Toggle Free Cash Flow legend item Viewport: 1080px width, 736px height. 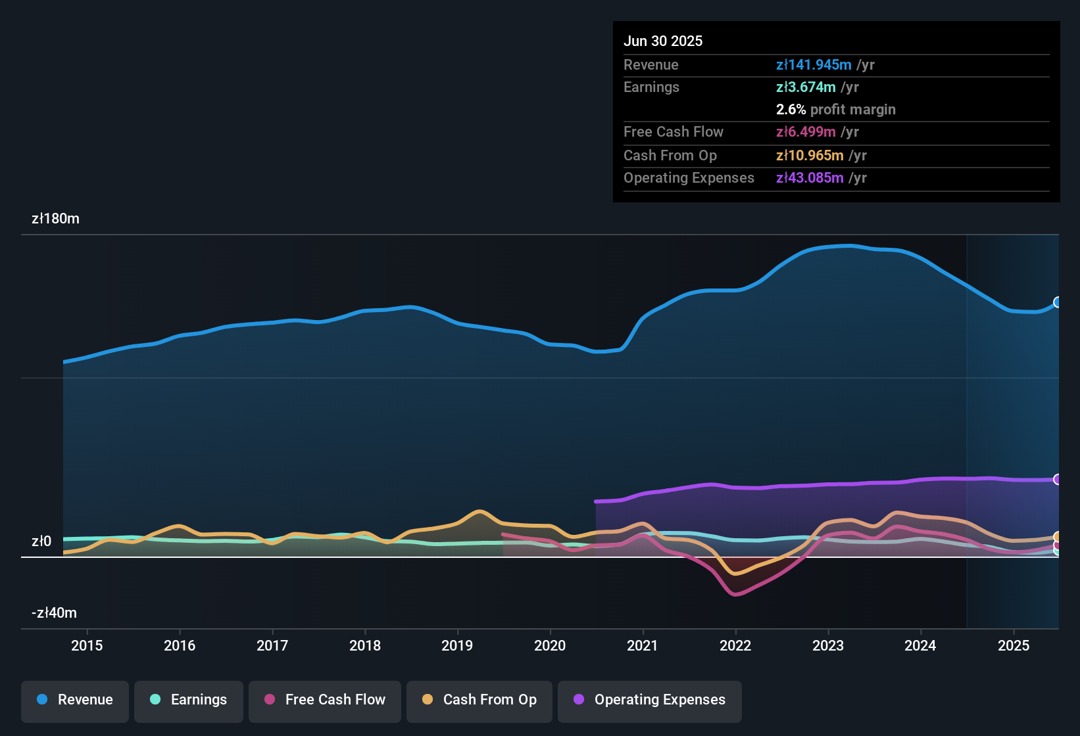click(325, 701)
